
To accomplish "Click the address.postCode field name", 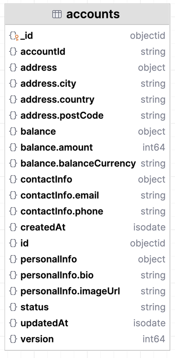I will (x=62, y=116).
